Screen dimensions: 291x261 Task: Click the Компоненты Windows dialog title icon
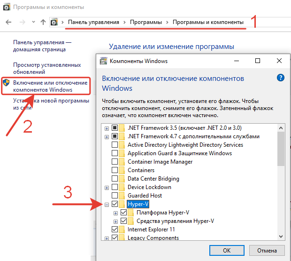pyautogui.click(x=104, y=61)
